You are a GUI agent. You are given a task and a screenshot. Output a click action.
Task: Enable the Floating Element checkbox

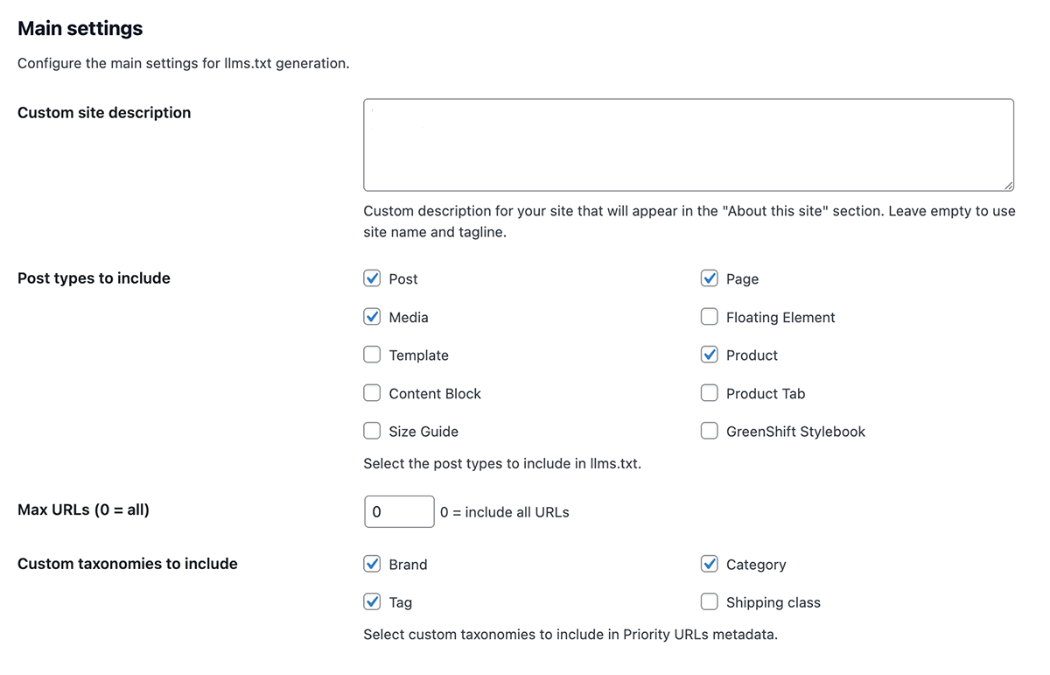(710, 317)
